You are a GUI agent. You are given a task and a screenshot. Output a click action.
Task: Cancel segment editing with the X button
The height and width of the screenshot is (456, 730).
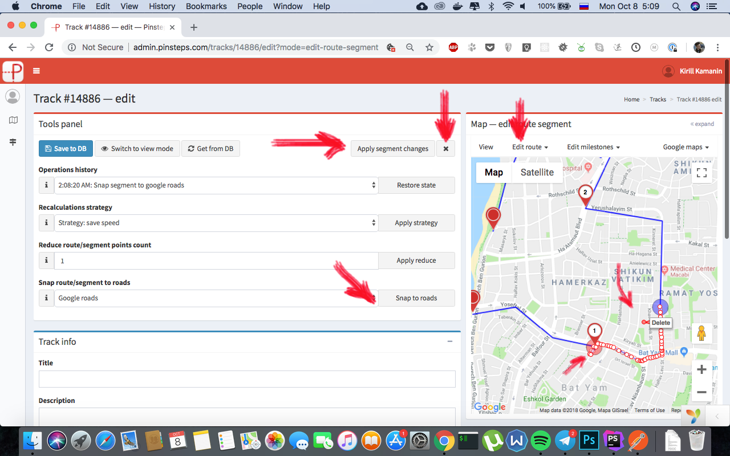(x=446, y=149)
